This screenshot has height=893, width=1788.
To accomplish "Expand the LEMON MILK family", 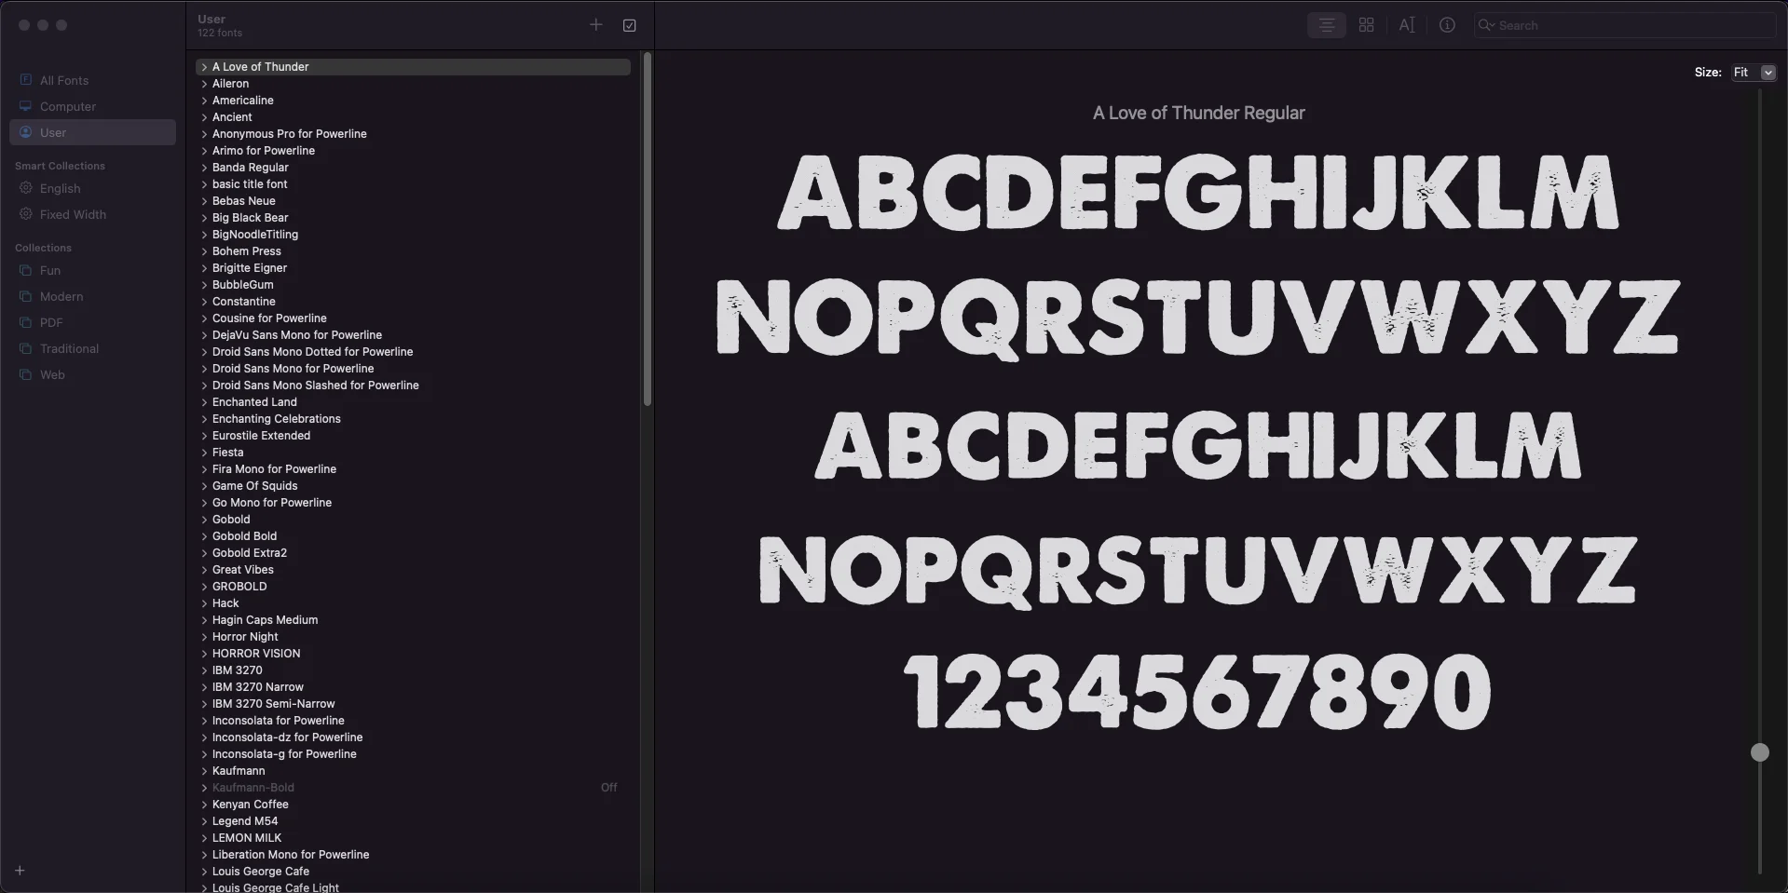I will click(204, 838).
